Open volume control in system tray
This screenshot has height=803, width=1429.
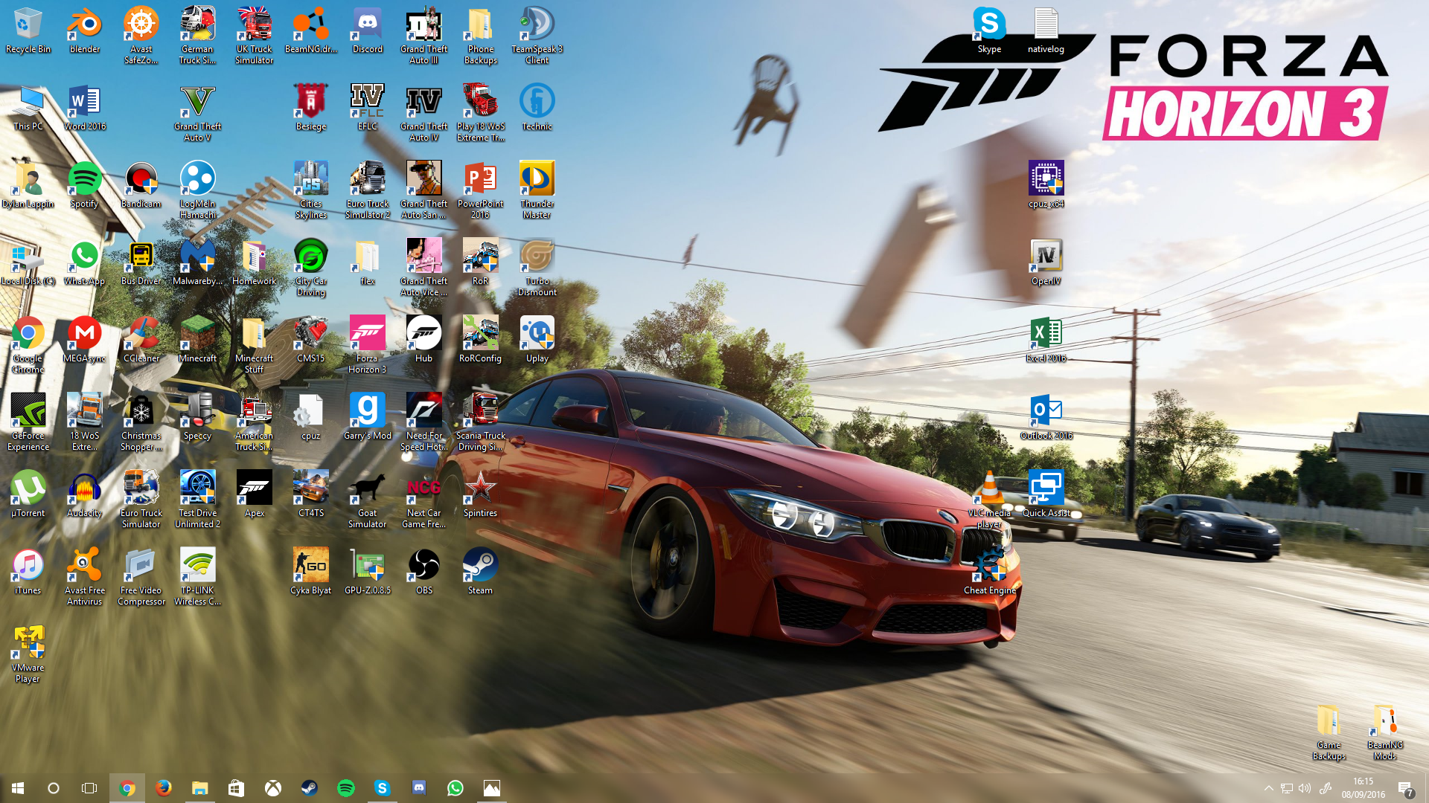click(x=1305, y=788)
